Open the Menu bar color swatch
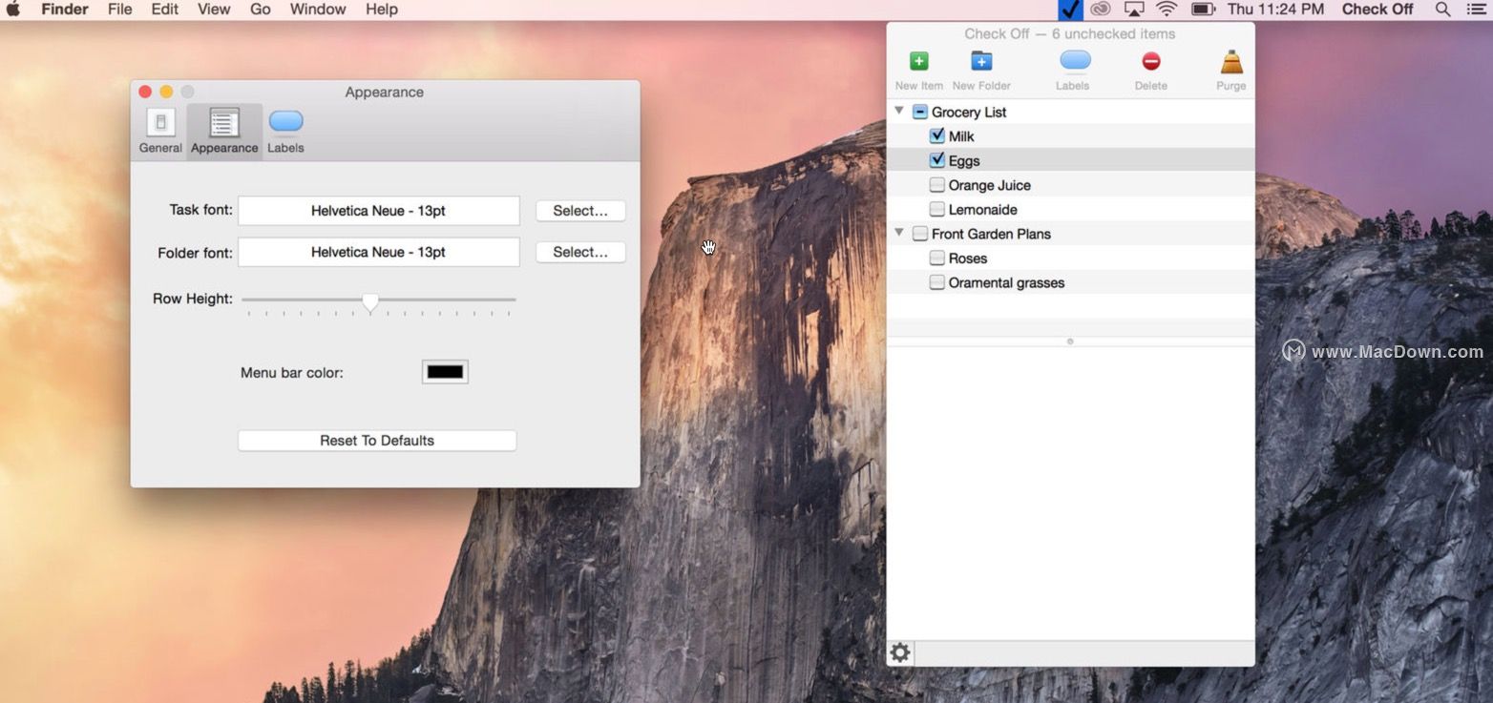This screenshot has width=1493, height=703. [x=445, y=372]
